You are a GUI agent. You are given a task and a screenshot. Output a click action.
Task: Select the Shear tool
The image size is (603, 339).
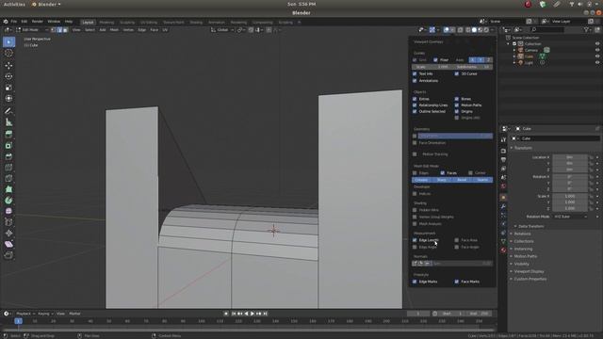coord(8,244)
